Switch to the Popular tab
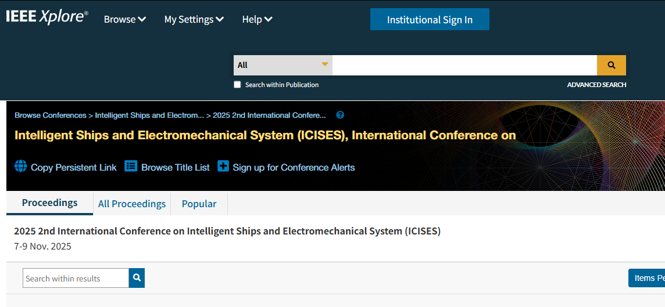Screen dimensions: 665x307 [x=199, y=204]
